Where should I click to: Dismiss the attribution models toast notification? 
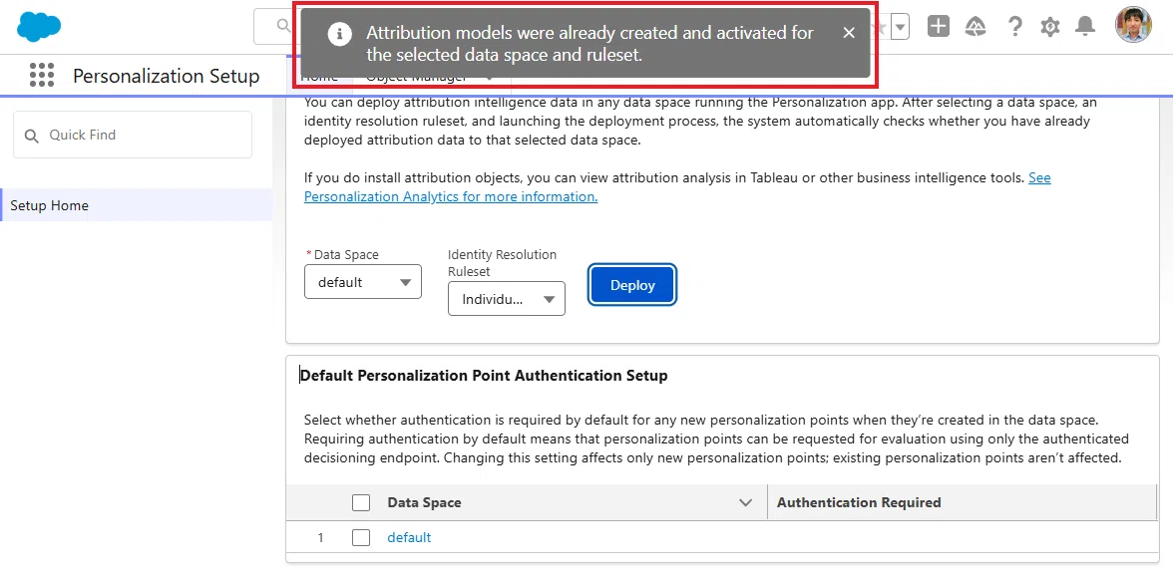point(848,33)
